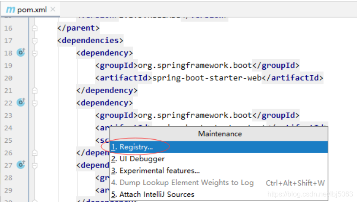Toggle the fold marker at line 26

click(x=35, y=153)
